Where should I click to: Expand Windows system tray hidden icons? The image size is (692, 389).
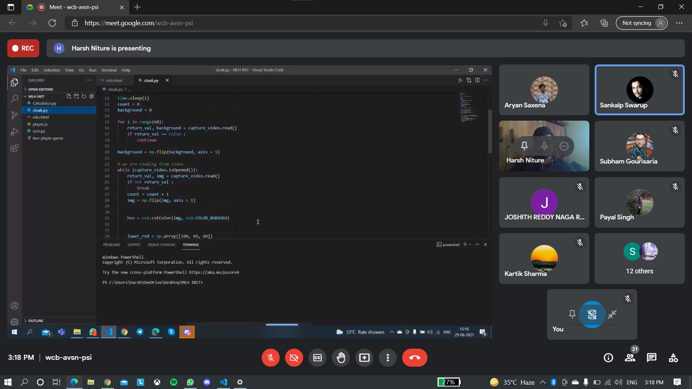pos(542,382)
